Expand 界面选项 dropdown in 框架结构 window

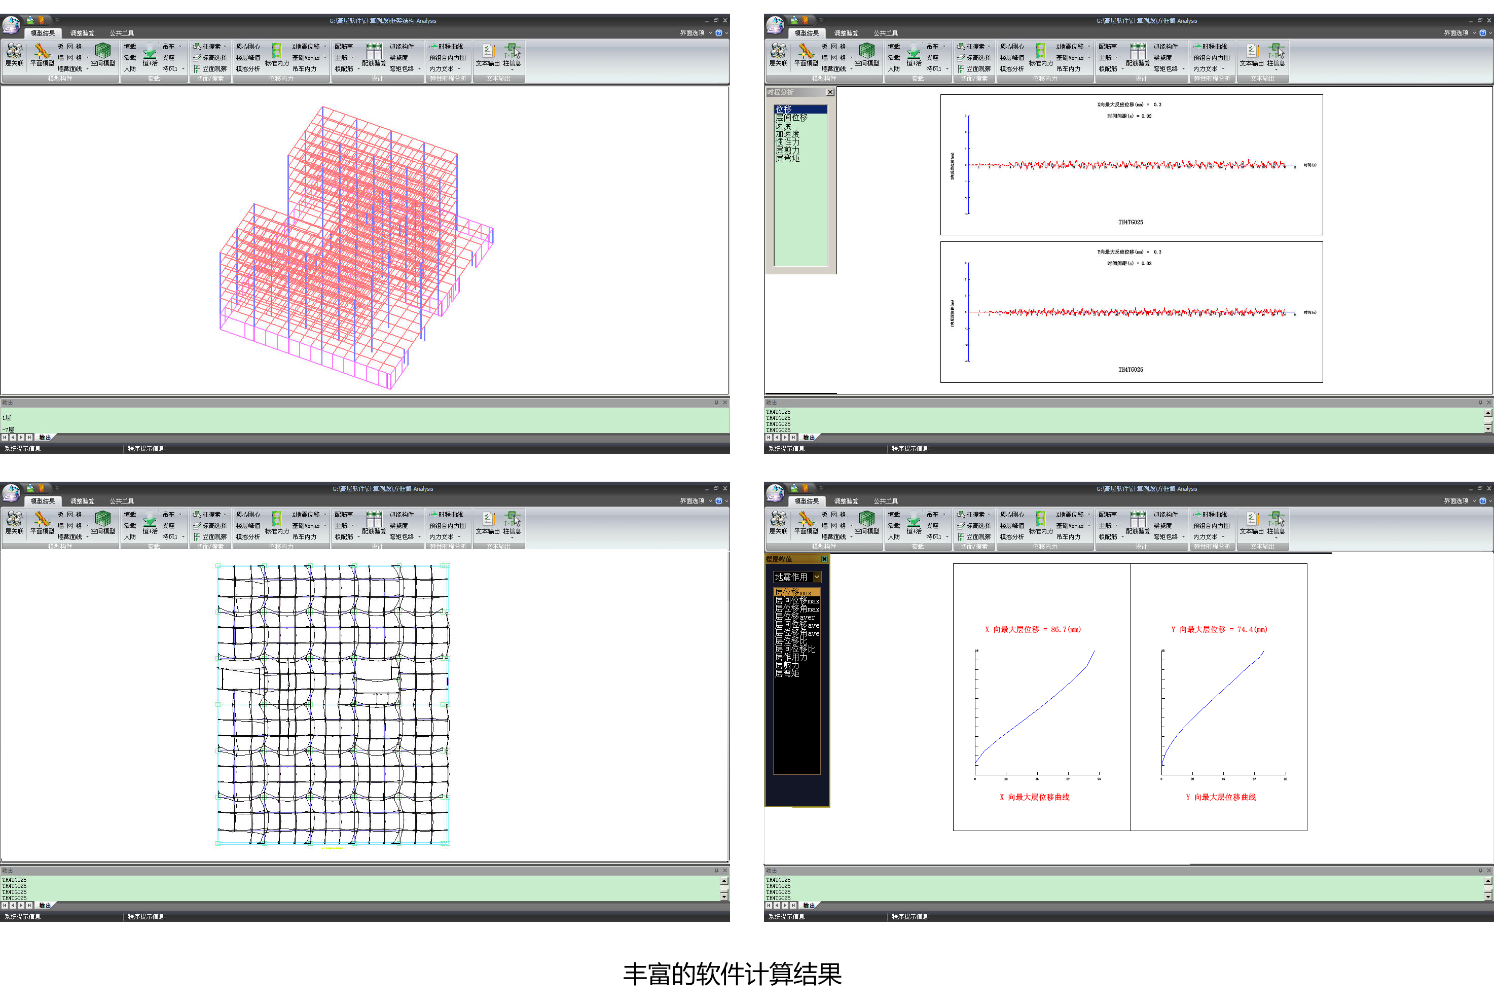point(696,32)
